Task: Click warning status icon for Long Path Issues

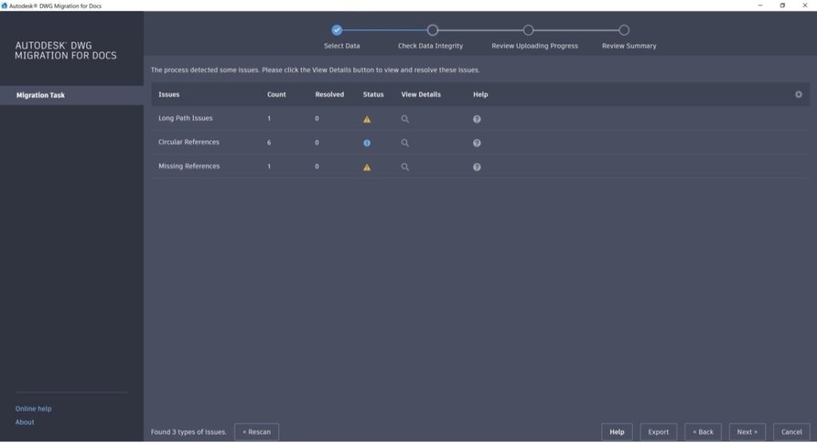Action: click(367, 119)
